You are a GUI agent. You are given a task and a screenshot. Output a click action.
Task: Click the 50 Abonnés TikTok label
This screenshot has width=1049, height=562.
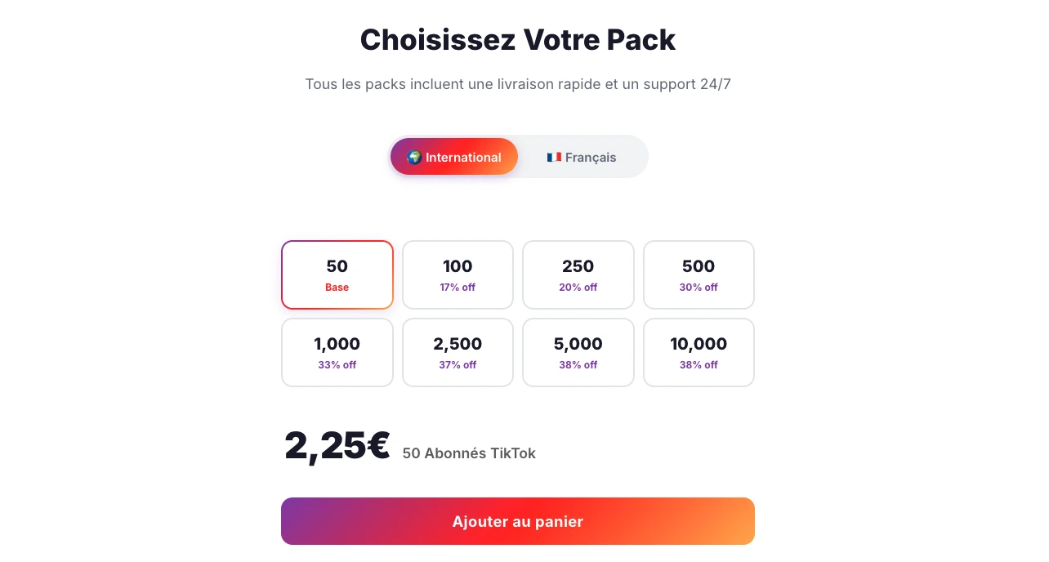[469, 453]
